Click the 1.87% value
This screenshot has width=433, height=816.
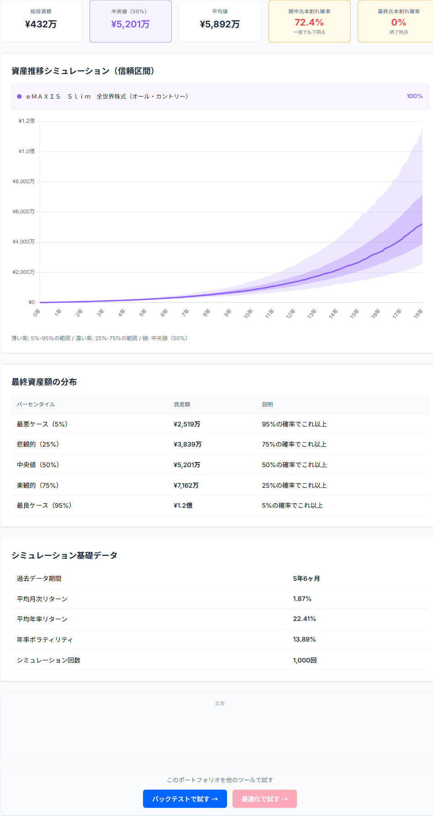click(x=302, y=599)
